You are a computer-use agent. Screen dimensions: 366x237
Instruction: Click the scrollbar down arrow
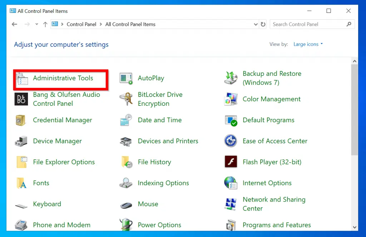[355, 227]
